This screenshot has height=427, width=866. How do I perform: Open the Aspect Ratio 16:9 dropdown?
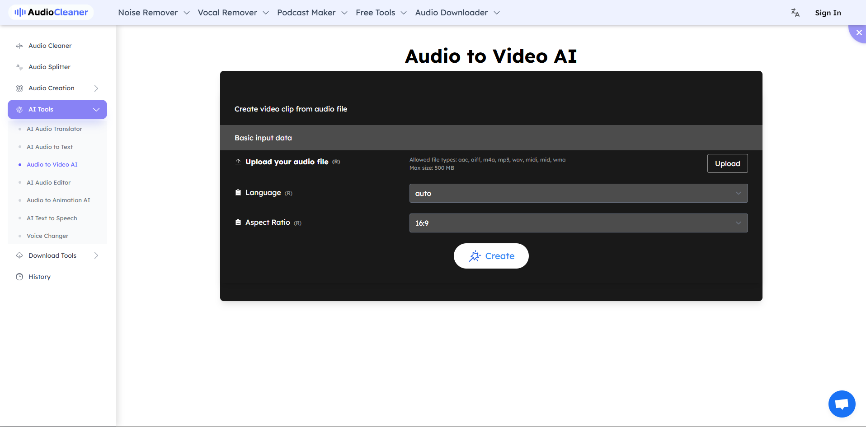(578, 223)
